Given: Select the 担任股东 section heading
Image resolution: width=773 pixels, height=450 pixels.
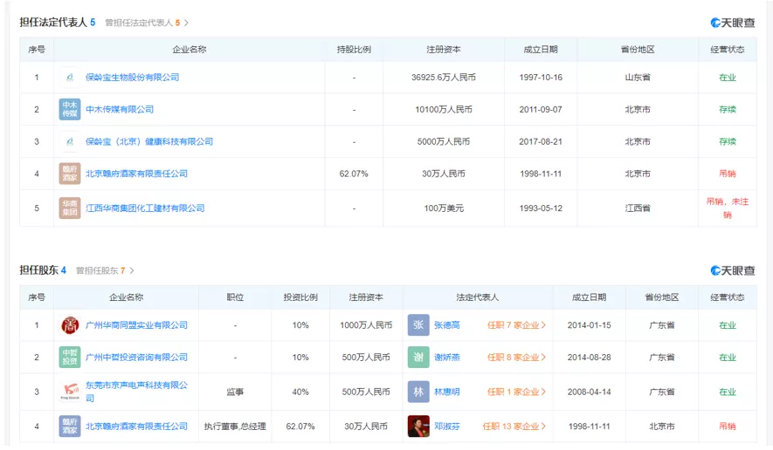Looking at the screenshot, I should pos(39,270).
